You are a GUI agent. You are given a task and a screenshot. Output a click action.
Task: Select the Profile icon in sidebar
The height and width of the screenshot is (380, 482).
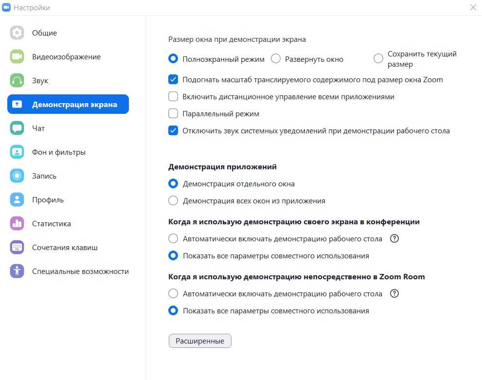pyautogui.click(x=17, y=200)
